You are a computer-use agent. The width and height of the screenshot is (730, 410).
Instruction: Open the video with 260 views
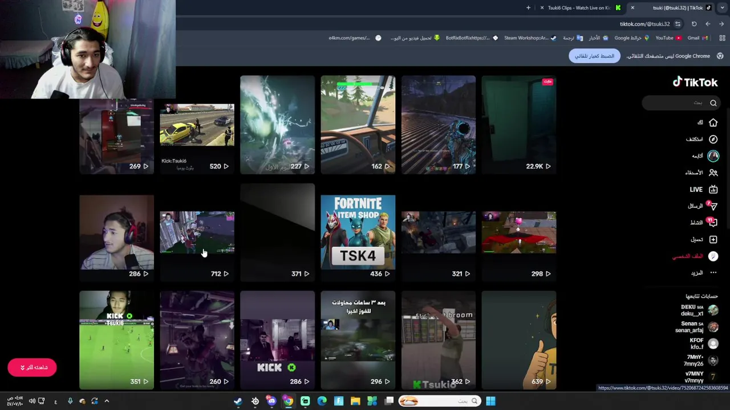click(x=197, y=340)
